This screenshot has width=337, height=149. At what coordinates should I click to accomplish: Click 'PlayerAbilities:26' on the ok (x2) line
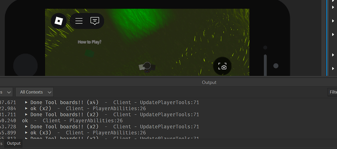[119, 108]
